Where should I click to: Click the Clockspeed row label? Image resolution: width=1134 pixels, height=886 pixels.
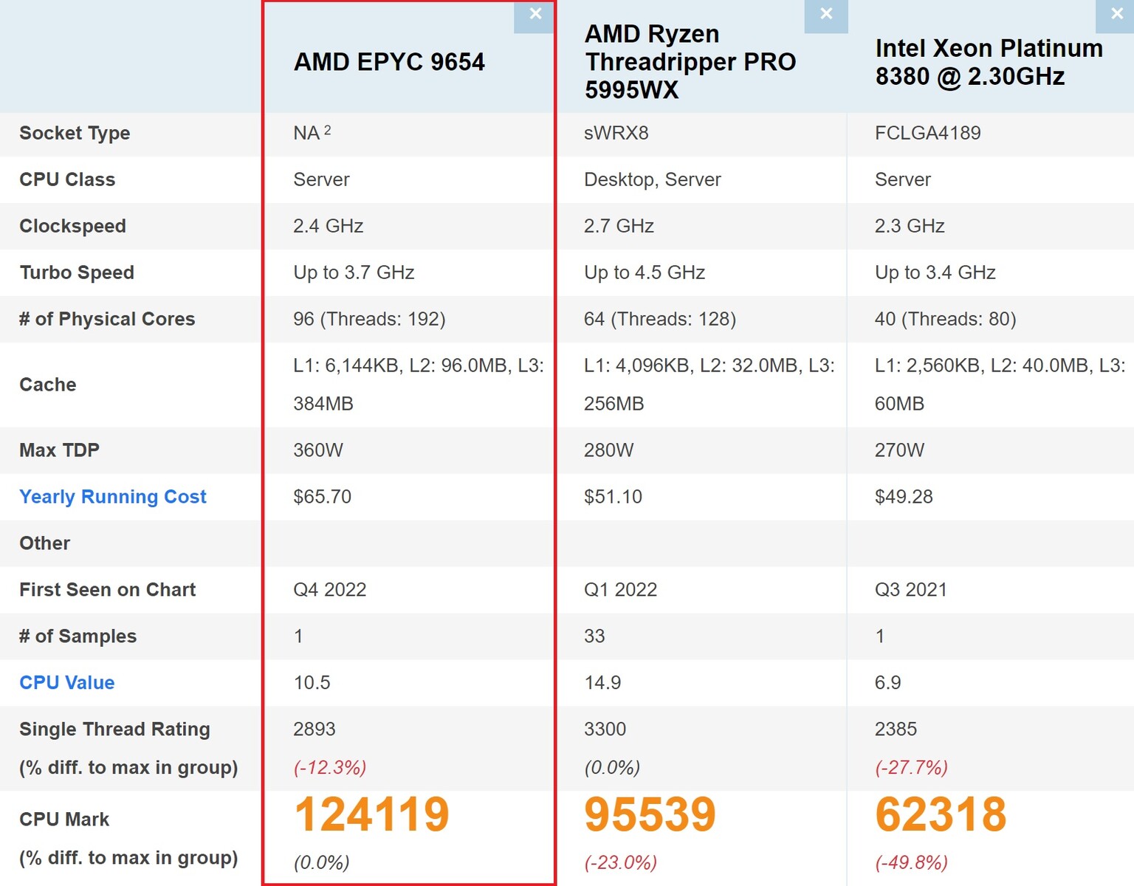[72, 227]
